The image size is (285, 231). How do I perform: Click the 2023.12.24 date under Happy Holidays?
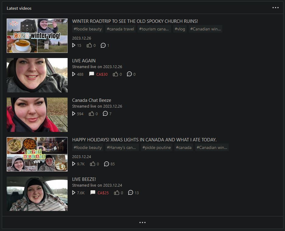81,157
